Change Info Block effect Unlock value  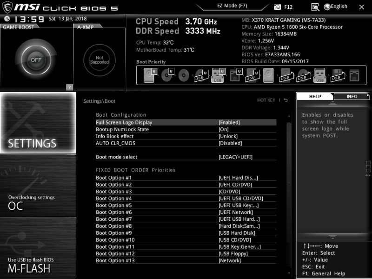coord(228,136)
